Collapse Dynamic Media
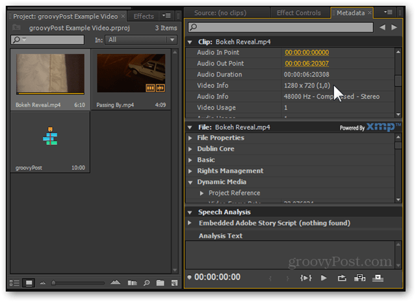Viewport: 416px width, 302px height. click(190, 182)
